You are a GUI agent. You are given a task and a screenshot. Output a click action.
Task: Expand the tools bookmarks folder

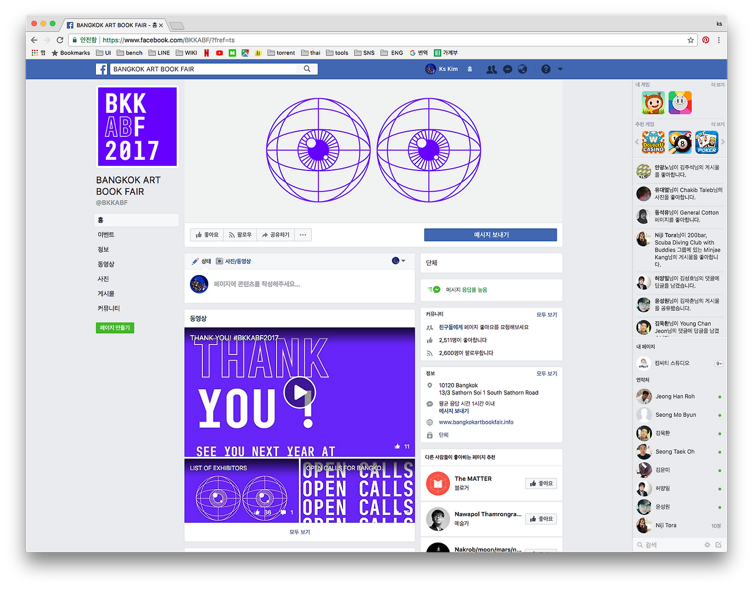tap(337, 53)
